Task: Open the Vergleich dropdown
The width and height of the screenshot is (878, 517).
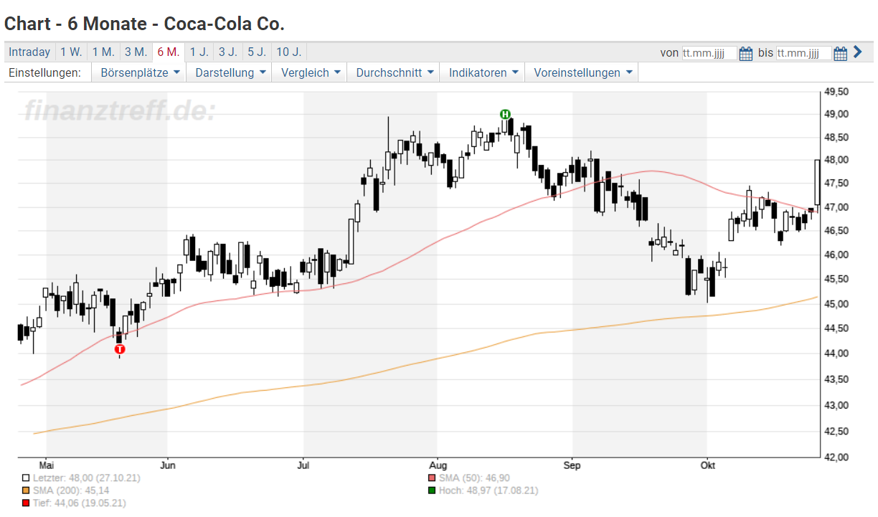Action: (310, 72)
